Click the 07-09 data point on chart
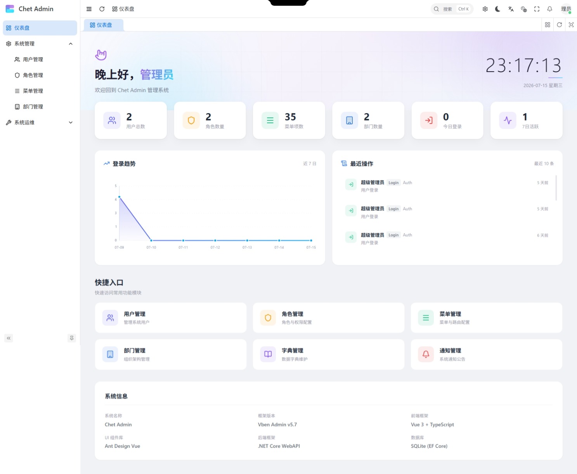This screenshot has width=577, height=474. (119, 197)
